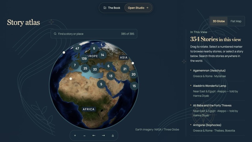The image size is (252, 142).
Task: Select the 13 stories cluster marker
Action: click(111, 76)
